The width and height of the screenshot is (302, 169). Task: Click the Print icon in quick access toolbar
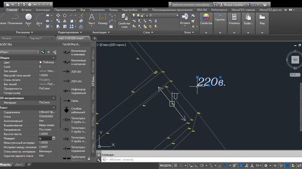click(30, 4)
